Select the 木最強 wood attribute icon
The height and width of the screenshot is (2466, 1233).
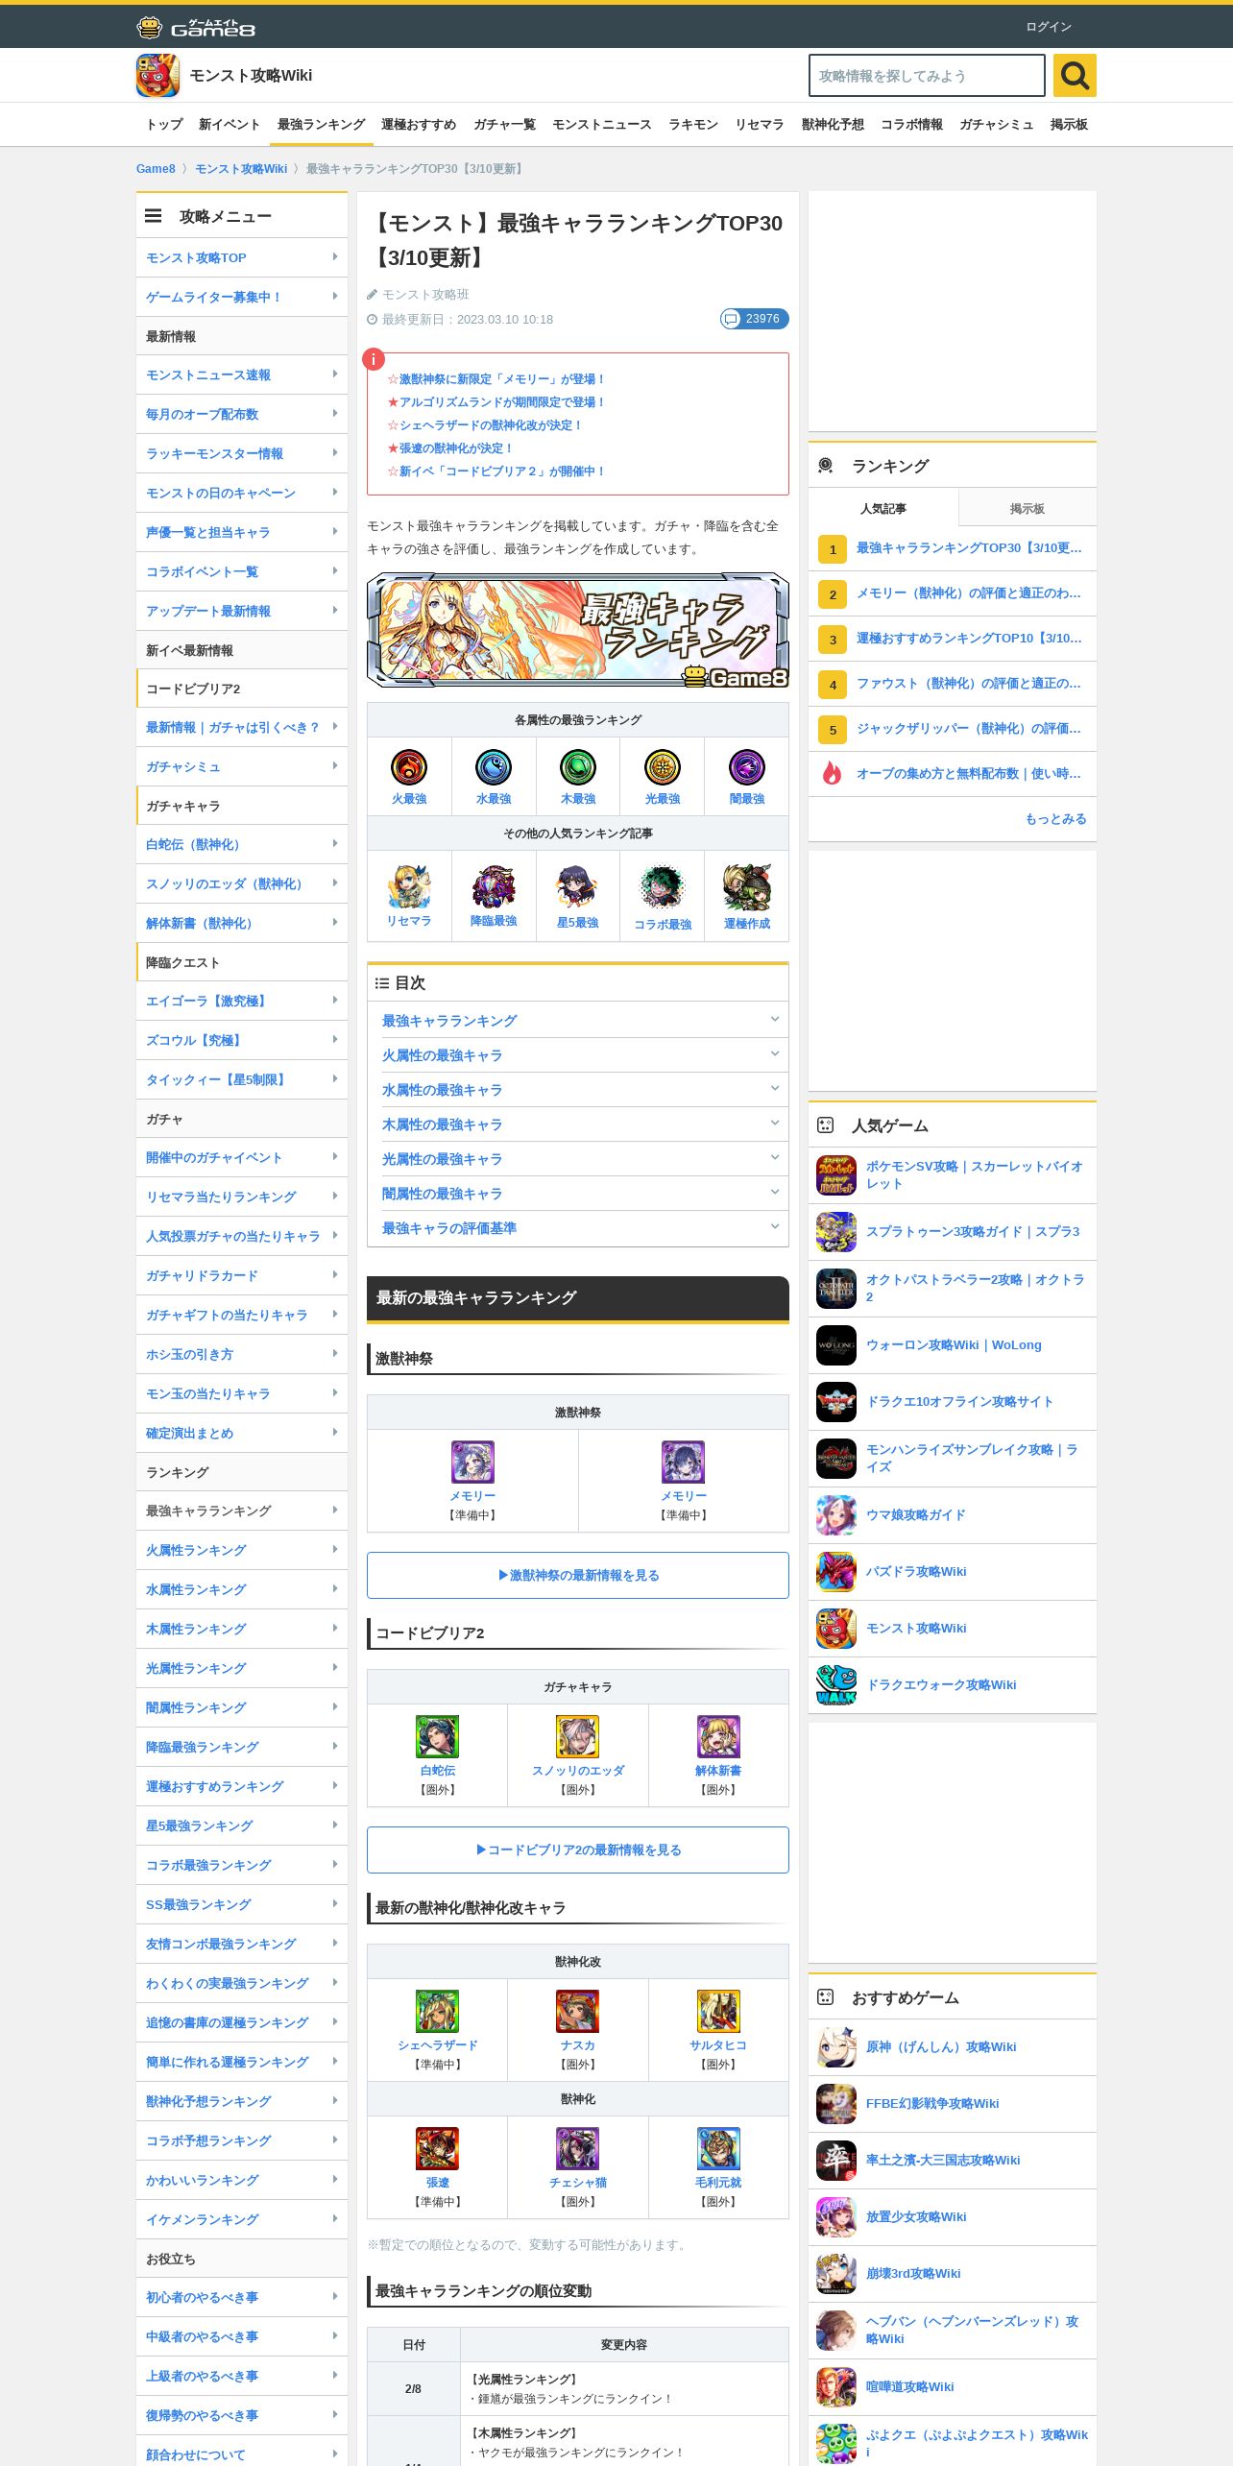tap(578, 767)
